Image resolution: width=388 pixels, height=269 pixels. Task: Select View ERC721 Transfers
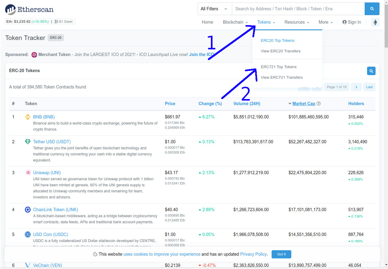282,78
